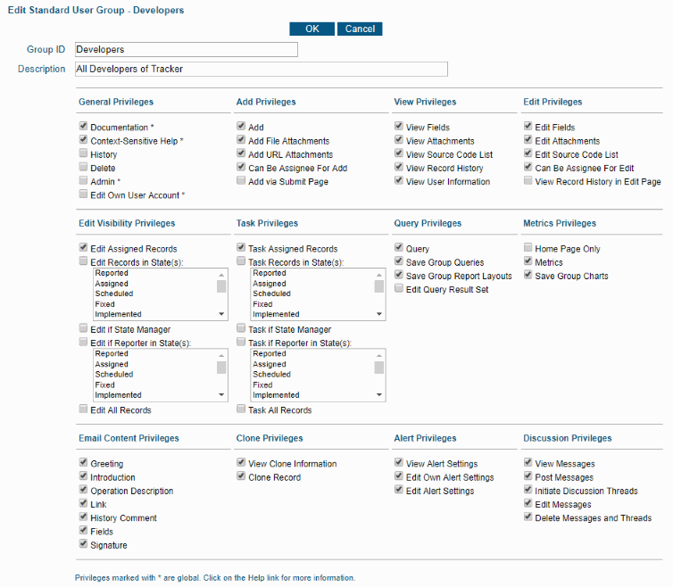The image size is (673, 587).
Task: Select Scheduled in Edit Records in State(s) list
Action: [x=114, y=293]
